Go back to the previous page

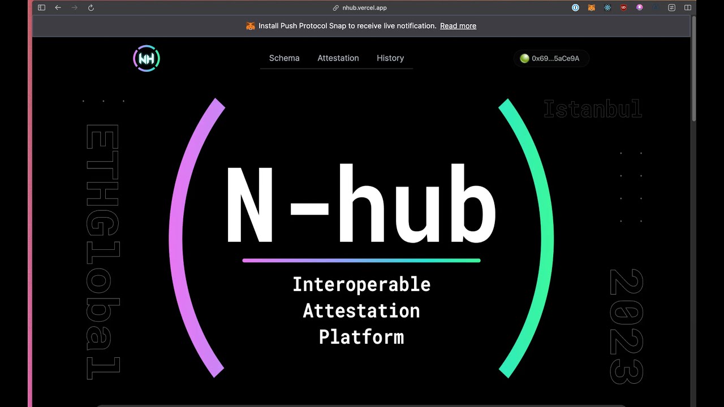click(58, 8)
